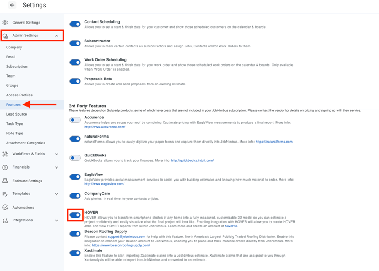Click the Templates edit-list icon

5,194
